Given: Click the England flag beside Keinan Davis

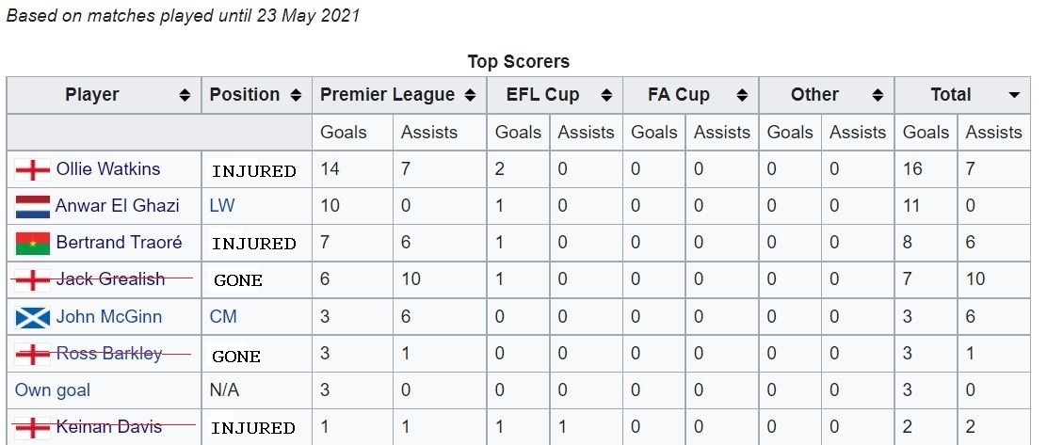Looking at the screenshot, I should [x=33, y=428].
